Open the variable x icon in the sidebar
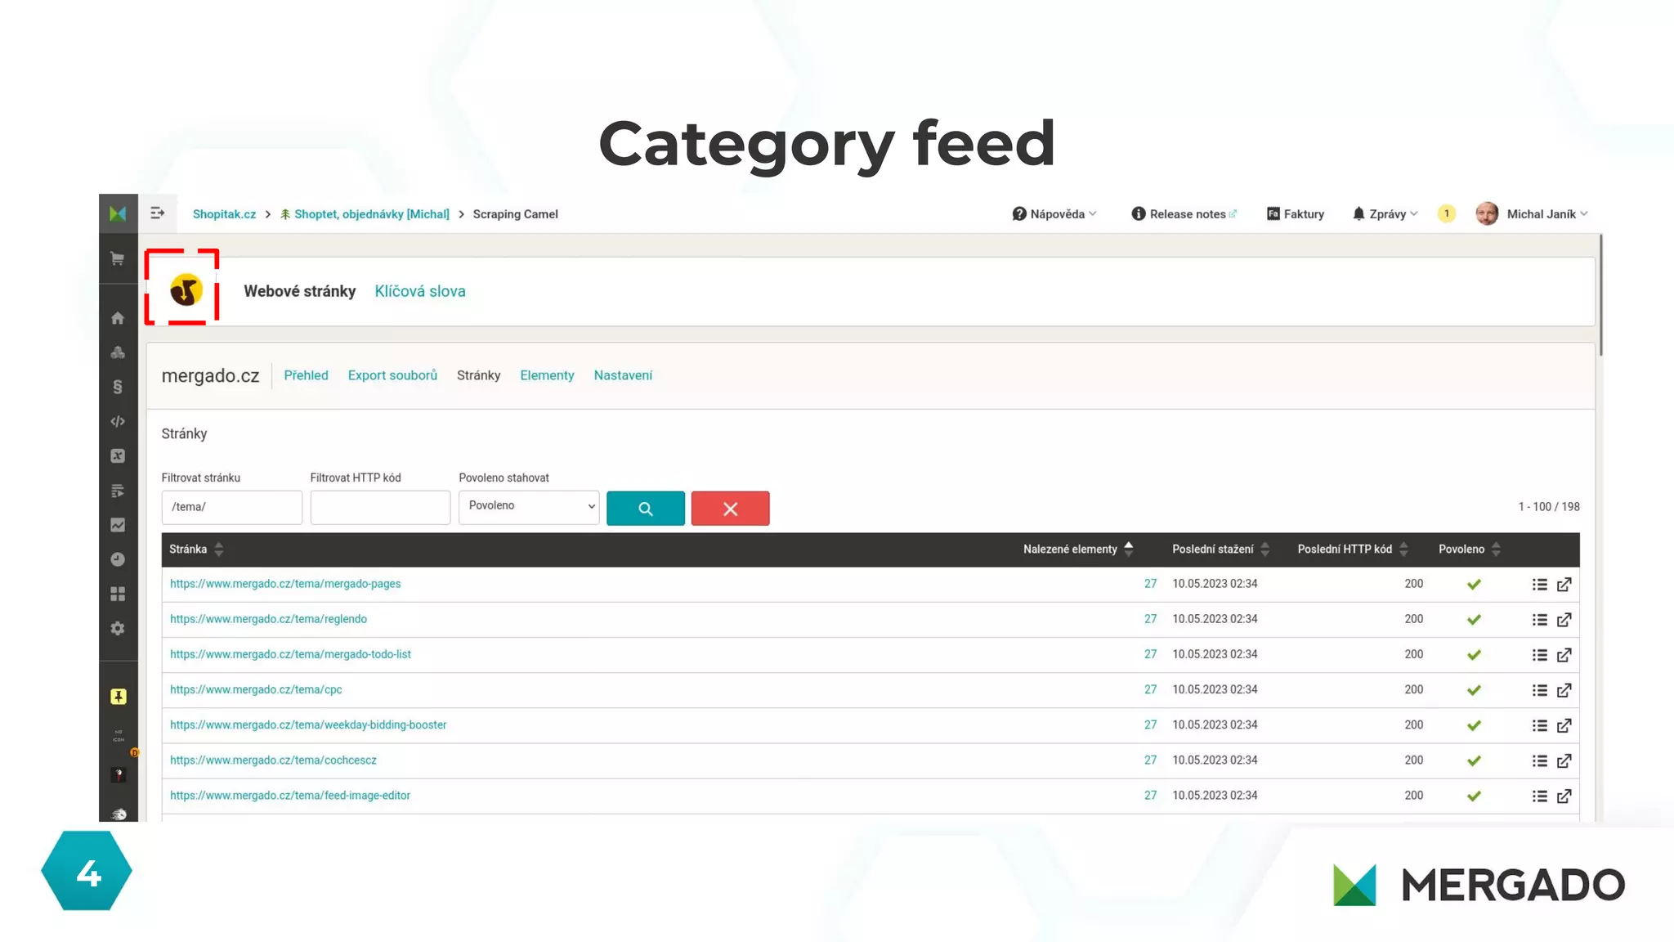 click(118, 456)
